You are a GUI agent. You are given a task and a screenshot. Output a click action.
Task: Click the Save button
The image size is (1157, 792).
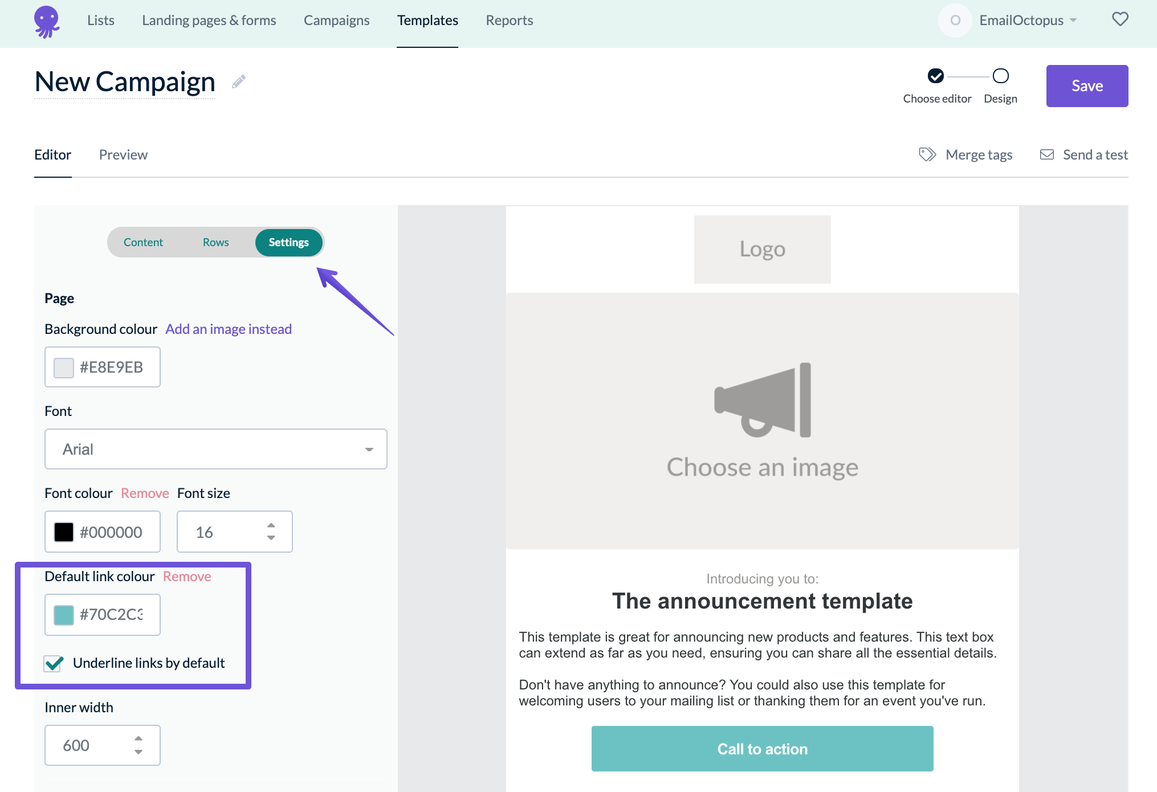(x=1086, y=85)
